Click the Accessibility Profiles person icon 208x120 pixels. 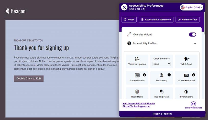[129, 43]
